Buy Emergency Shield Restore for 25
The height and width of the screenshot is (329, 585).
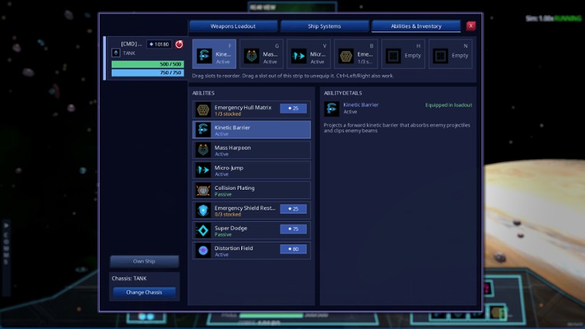click(293, 209)
